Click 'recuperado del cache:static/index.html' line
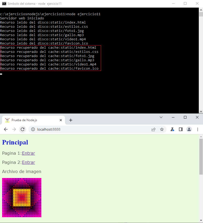203x223 pixels. (x=48, y=47)
